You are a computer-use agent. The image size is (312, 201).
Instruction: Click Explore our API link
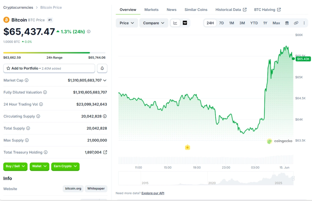click(x=153, y=193)
